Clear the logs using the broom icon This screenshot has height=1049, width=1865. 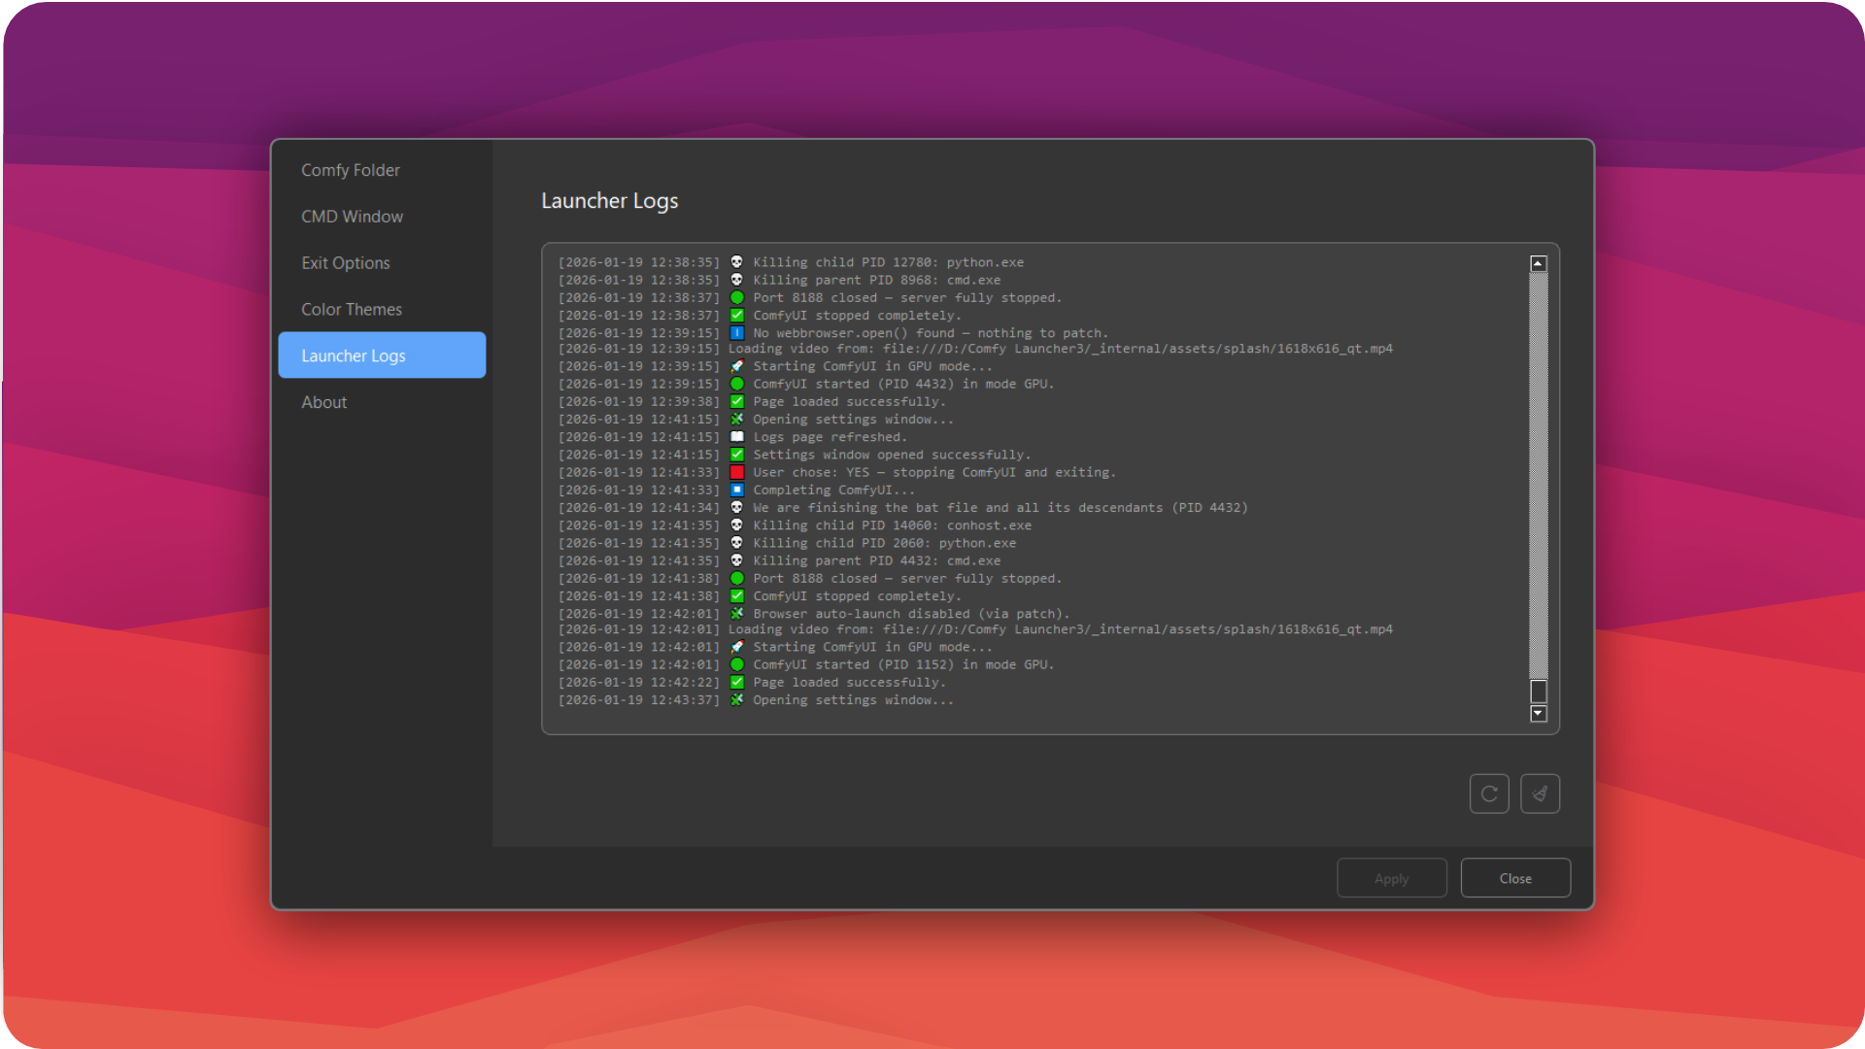point(1540,794)
